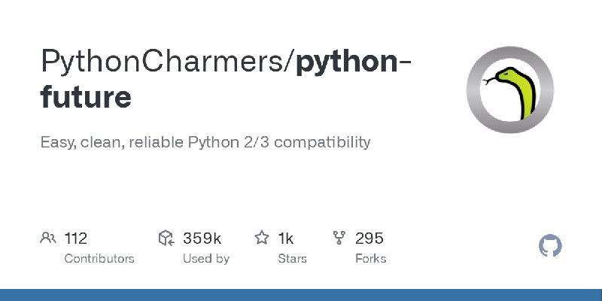Click the 112 contributors count
Viewport: 602px width, 301px height.
click(x=76, y=239)
